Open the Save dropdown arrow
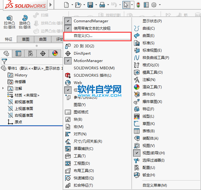Screen dimensions: 201x190 [x=96, y=5]
